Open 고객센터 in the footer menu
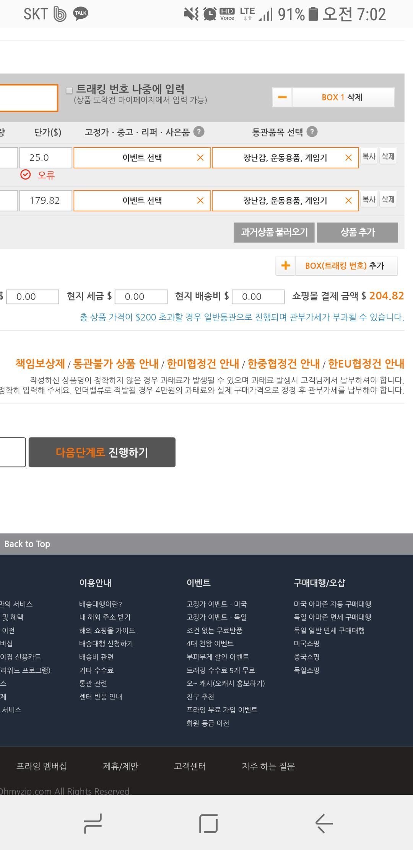The image size is (413, 850). pyautogui.click(x=190, y=766)
